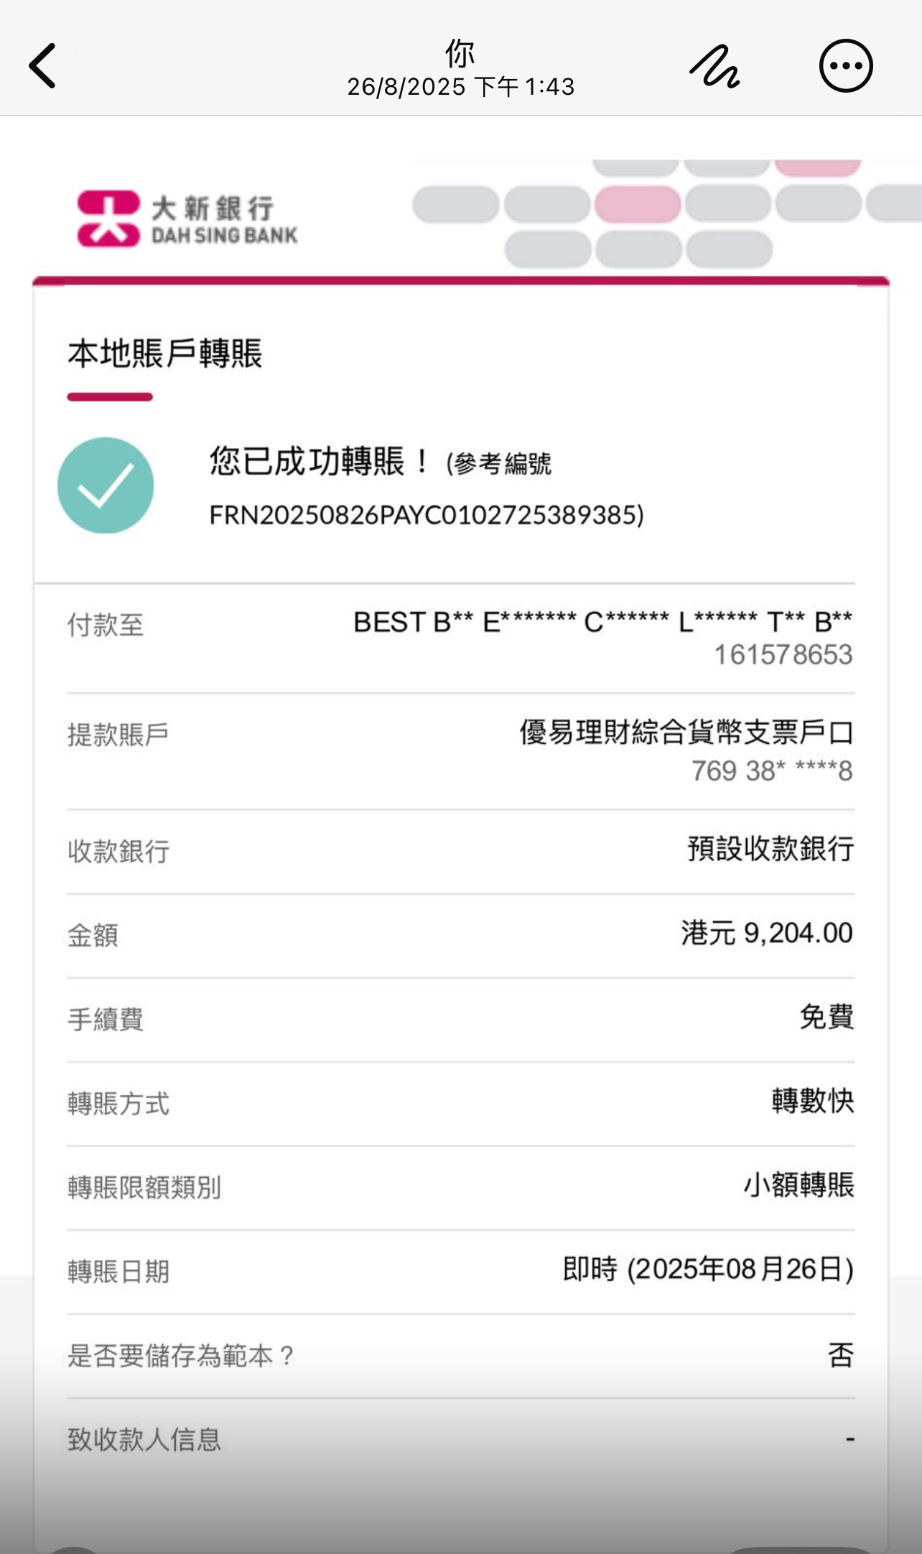Tap the payee account number 161578653
Viewport: 922px width, 1554px height.
click(x=783, y=655)
